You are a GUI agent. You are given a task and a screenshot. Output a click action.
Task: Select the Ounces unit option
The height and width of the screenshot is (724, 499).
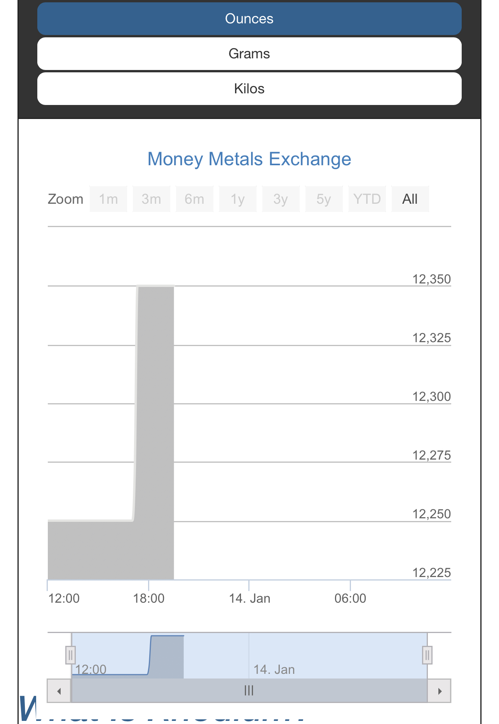pos(249,19)
